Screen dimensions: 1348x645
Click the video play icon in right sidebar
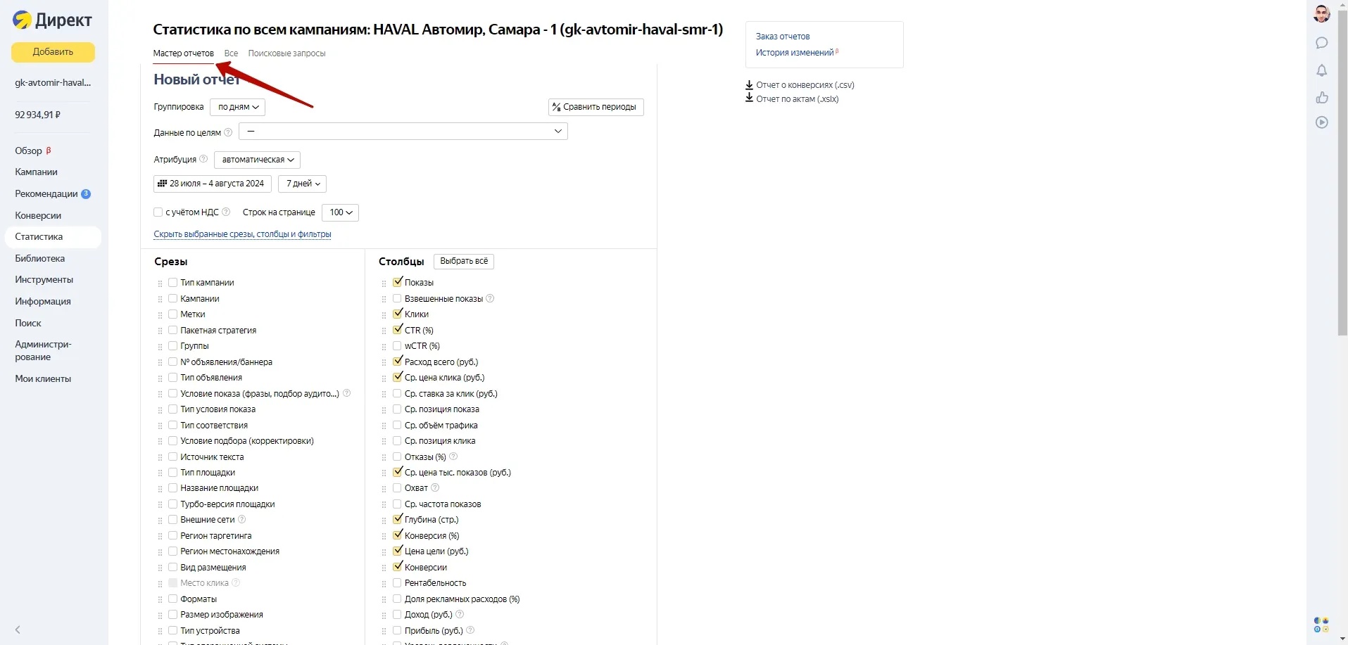[x=1321, y=122]
